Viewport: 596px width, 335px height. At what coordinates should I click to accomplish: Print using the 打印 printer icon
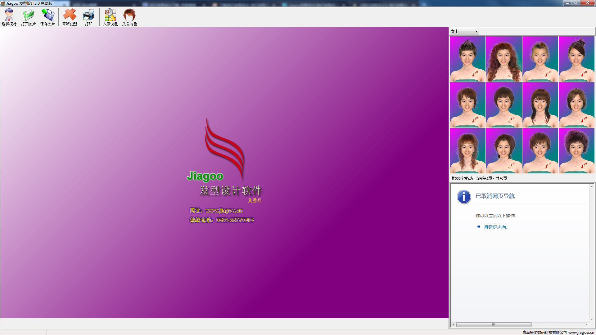[x=89, y=17]
